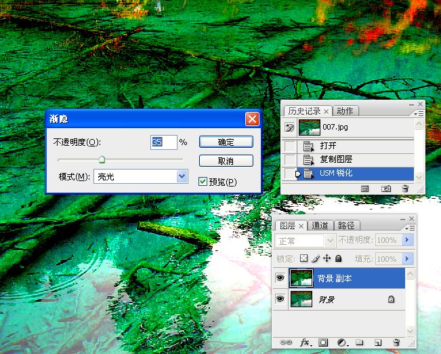Delete layer with Layers panel trash icon
This screenshot has height=354, width=441.
tap(396, 342)
